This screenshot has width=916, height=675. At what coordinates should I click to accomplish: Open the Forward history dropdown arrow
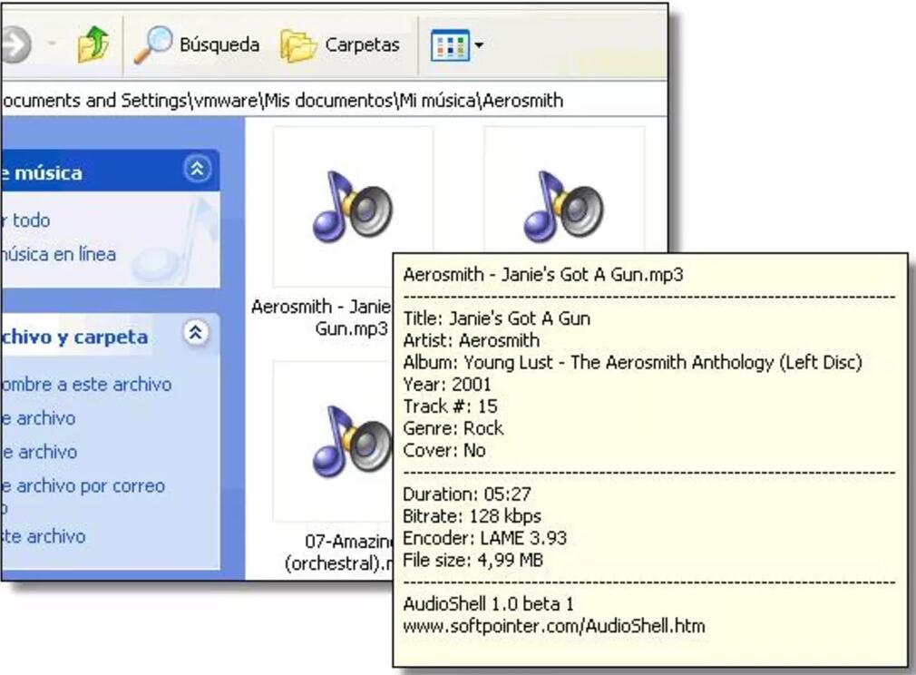point(52,45)
